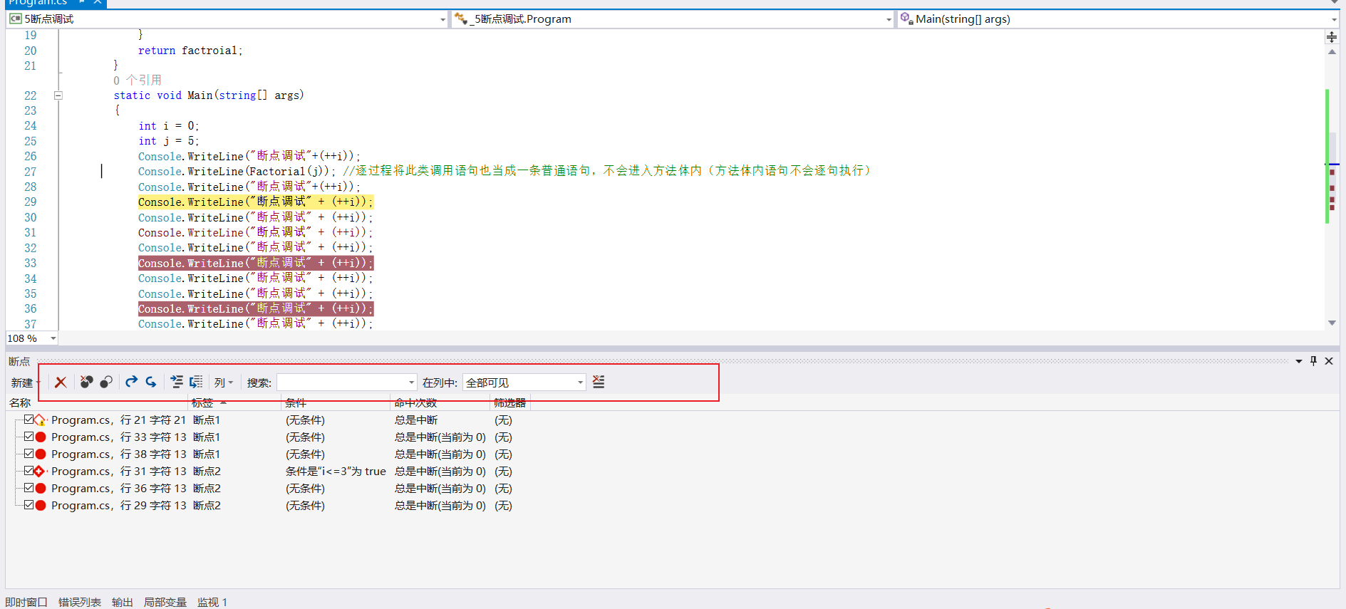Screen dimensions: 1346x609
Task: Delete the selected breakpoint with red X
Action: click(x=61, y=382)
